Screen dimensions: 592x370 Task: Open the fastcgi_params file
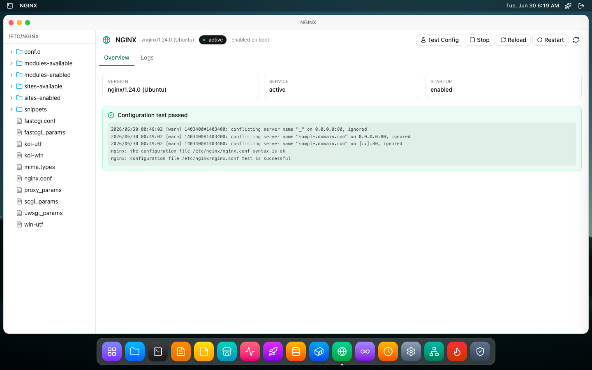[x=49, y=132]
